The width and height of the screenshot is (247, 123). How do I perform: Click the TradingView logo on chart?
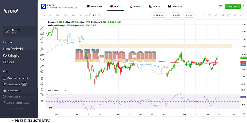(50, 108)
